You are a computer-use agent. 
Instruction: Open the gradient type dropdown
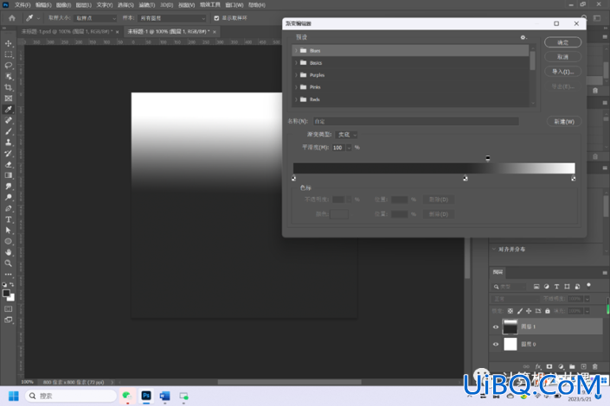[347, 135]
